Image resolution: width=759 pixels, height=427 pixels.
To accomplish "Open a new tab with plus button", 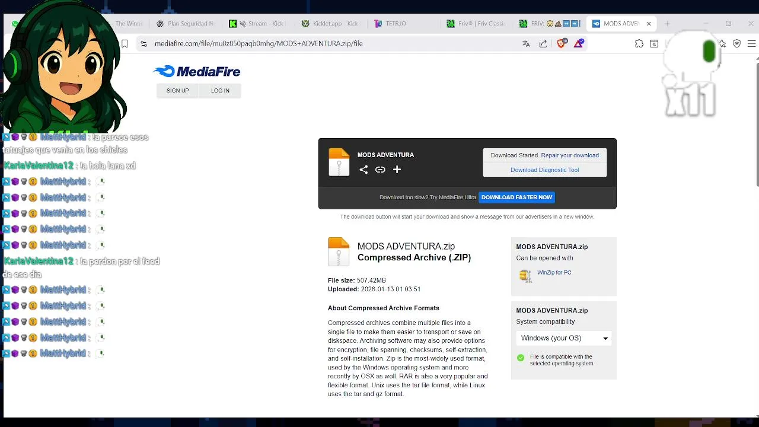I will [667, 24].
